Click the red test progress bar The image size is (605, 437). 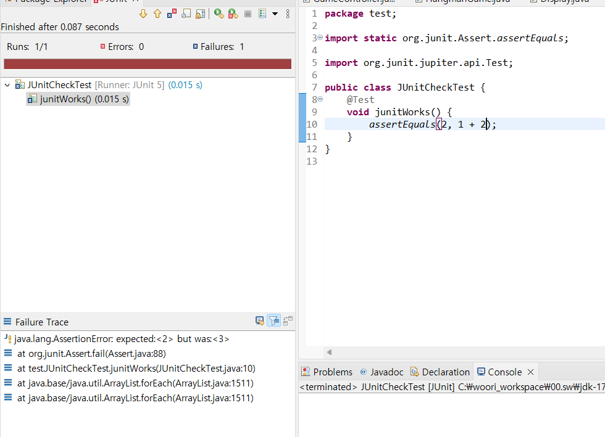[x=148, y=64]
